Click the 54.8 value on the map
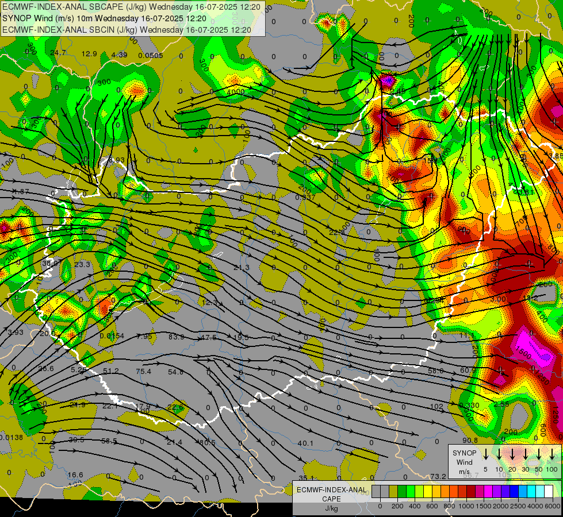The image size is (563, 517). coord(175,372)
